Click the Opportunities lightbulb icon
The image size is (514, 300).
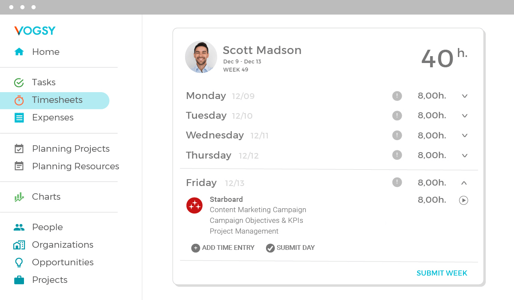19,262
